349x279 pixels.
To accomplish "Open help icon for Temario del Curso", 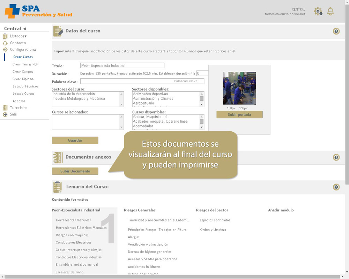I will click(x=336, y=187).
